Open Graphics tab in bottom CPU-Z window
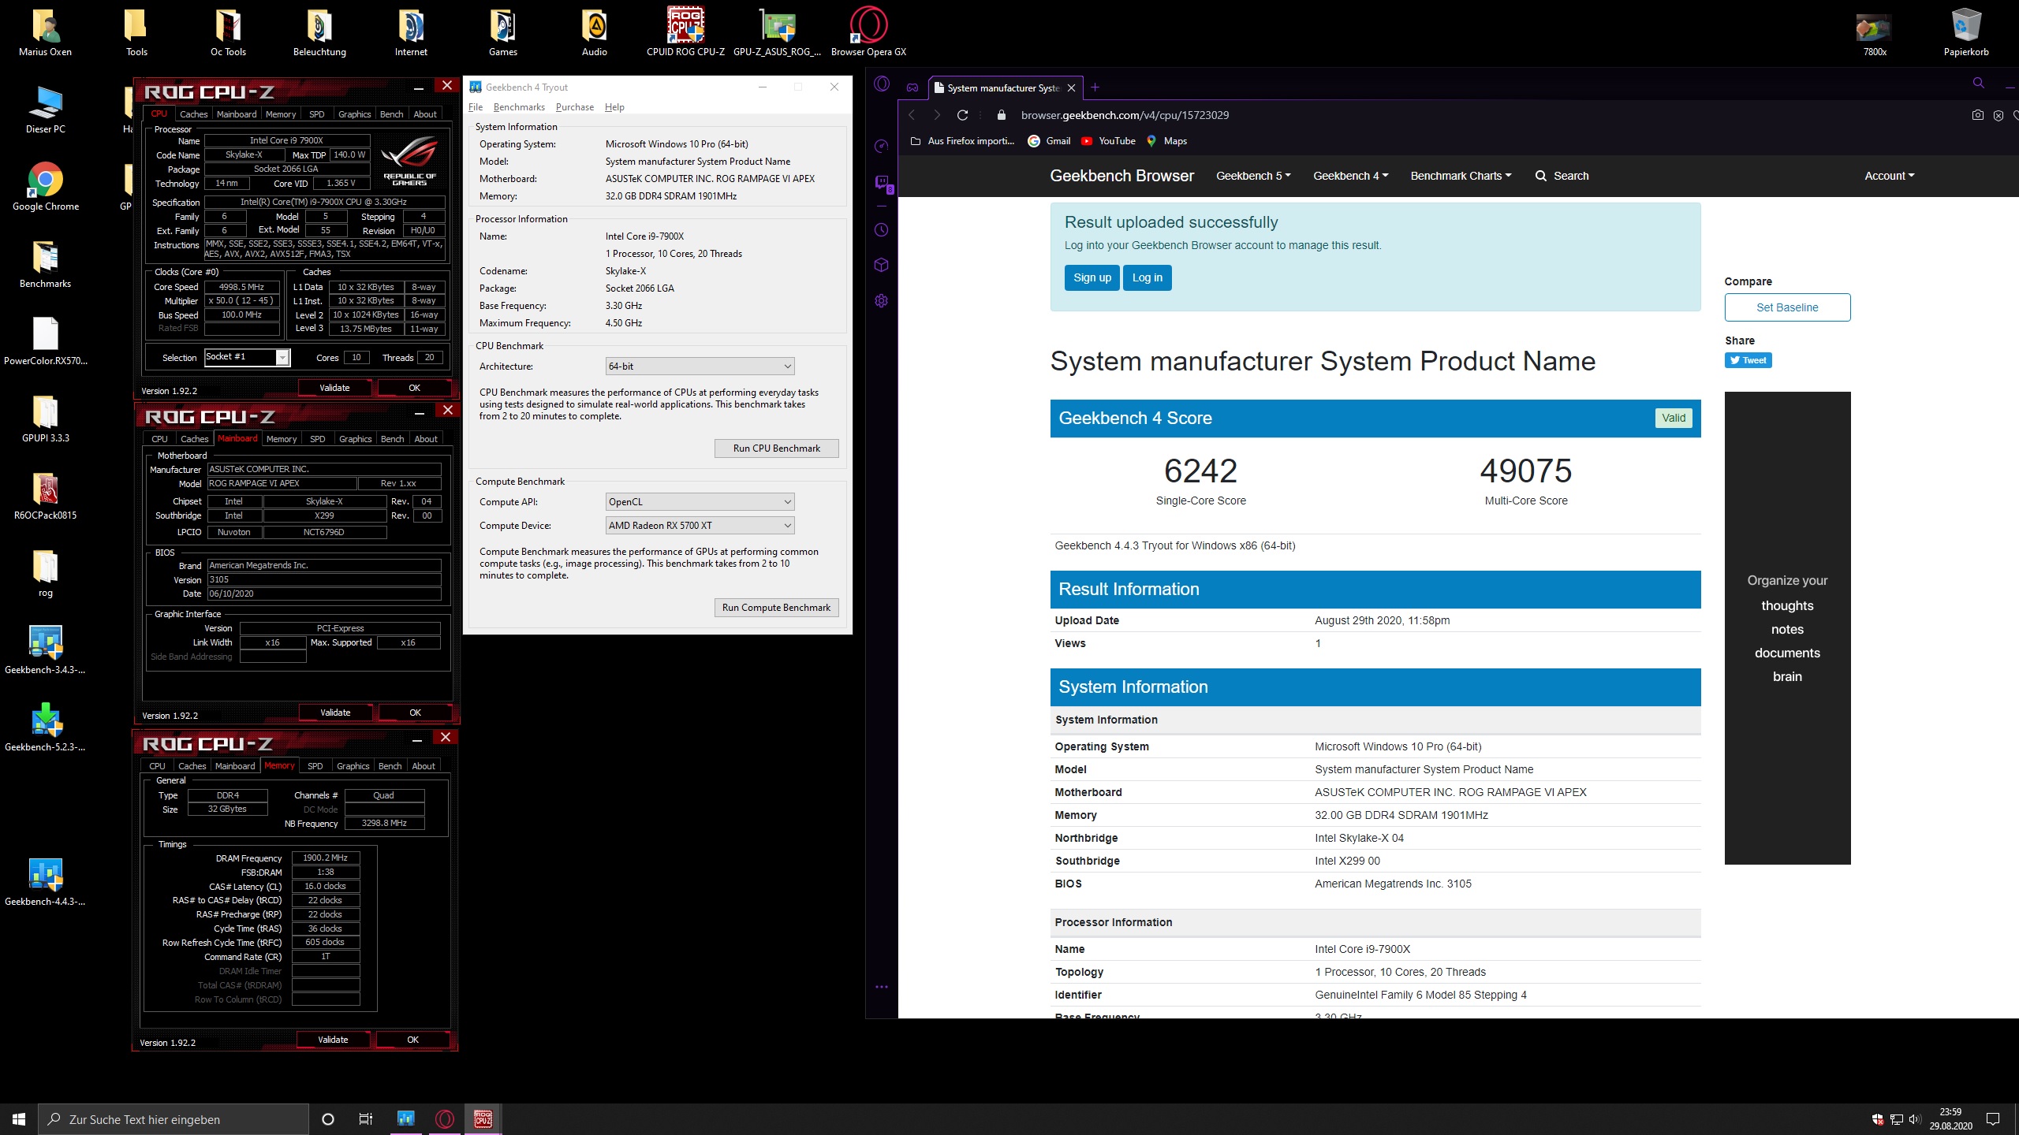Screen dimensions: 2019x1135 [x=353, y=766]
